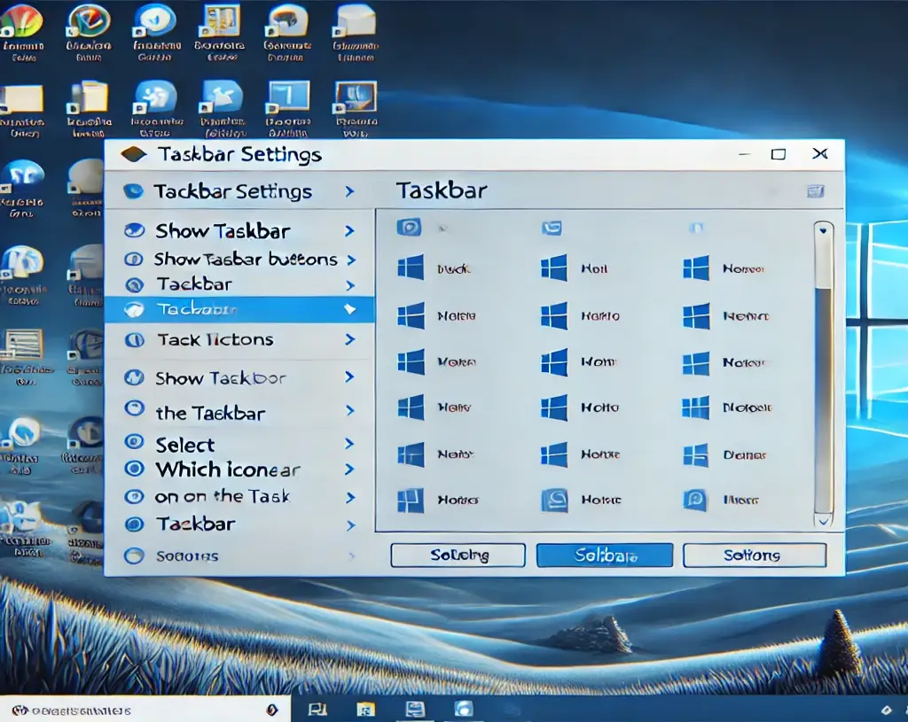Toggle the radio button beside "the Tackbar"
This screenshot has width=908, height=722.
(134, 409)
